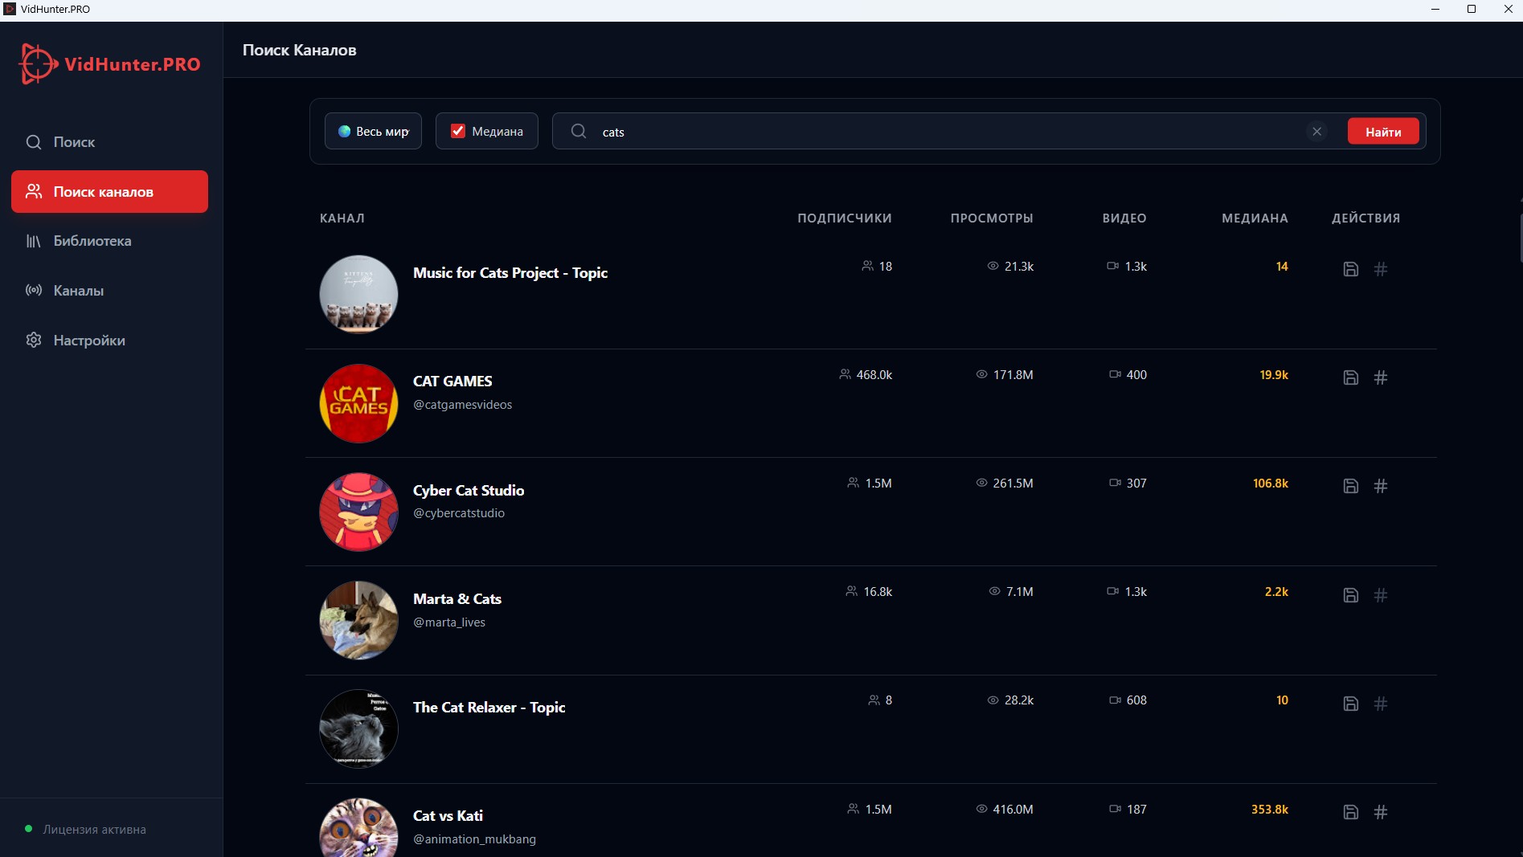Click the CAT GAMES channel title
Screen dimensions: 1523x857
452,382
